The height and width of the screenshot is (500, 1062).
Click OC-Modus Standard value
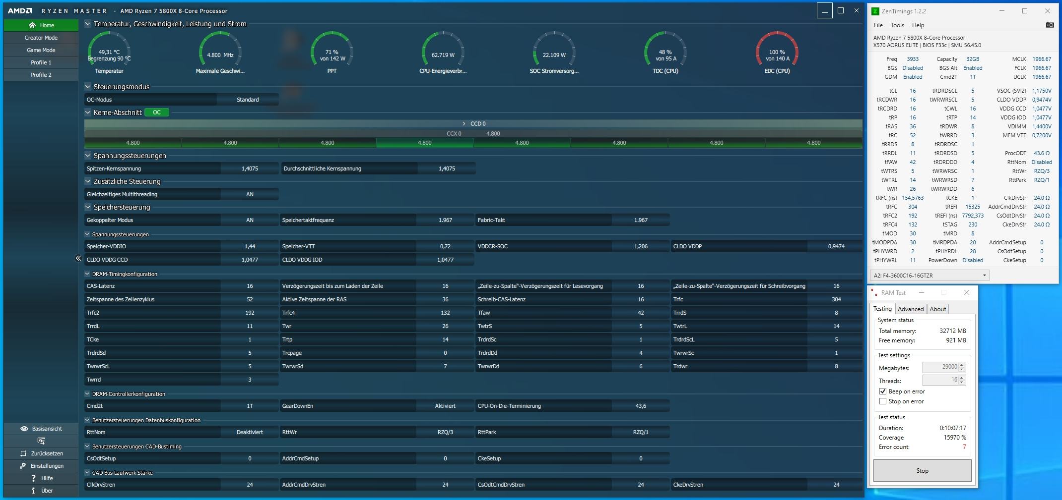pyautogui.click(x=248, y=100)
